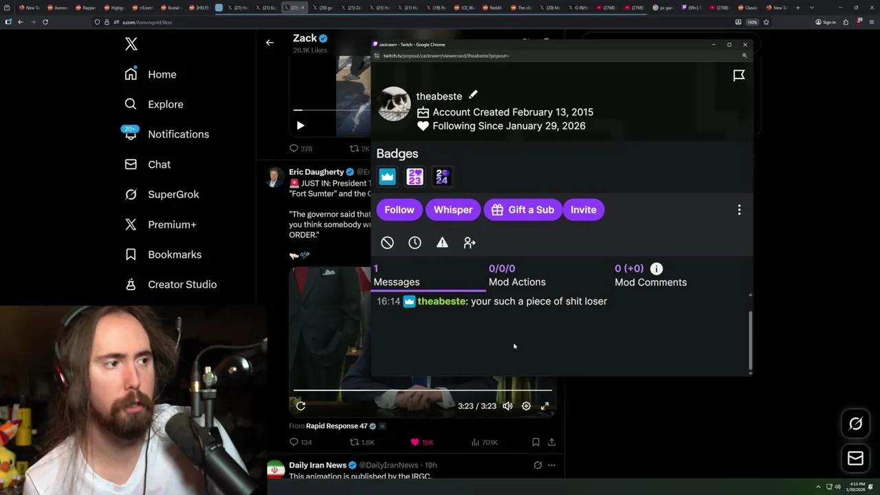Screen dimensions: 880x495
Task: Click the add-user mod icon
Action: coord(470,243)
